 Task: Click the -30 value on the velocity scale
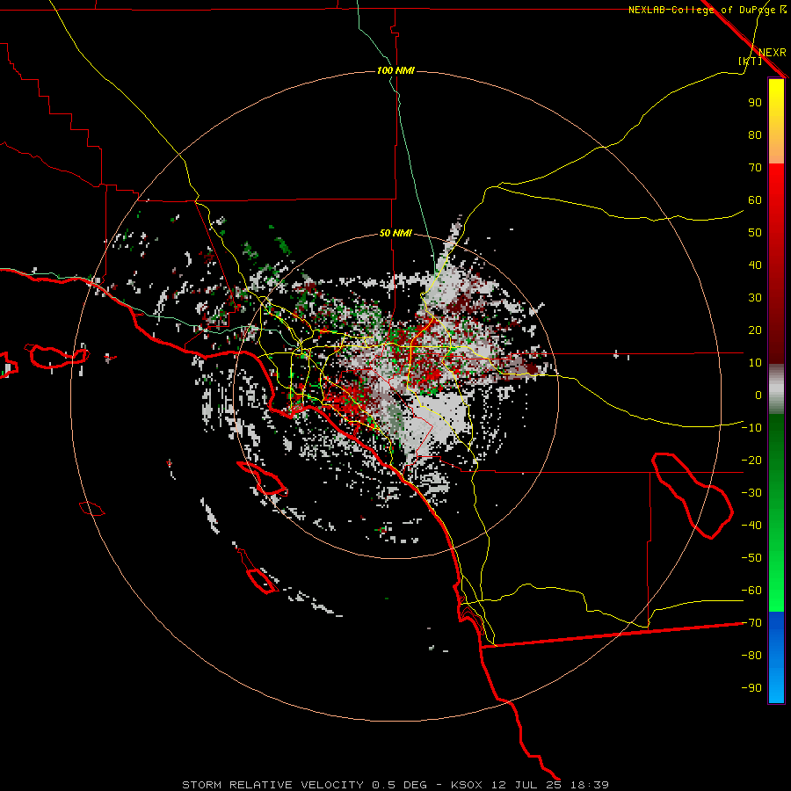click(x=751, y=493)
